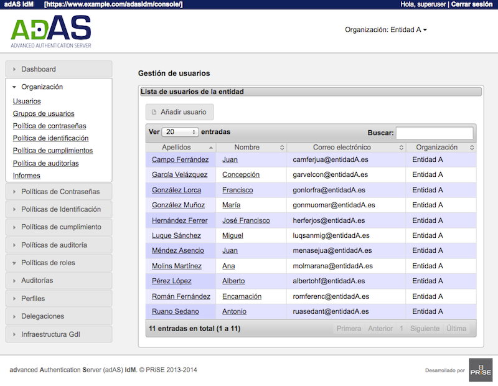Open the Grupos de usuarios link
Image resolution: width=498 pixels, height=386 pixels.
44,113
